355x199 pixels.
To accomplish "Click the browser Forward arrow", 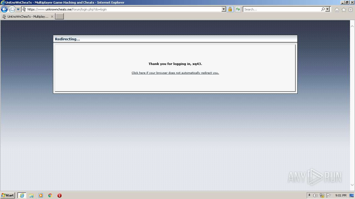I will [x=12, y=9].
